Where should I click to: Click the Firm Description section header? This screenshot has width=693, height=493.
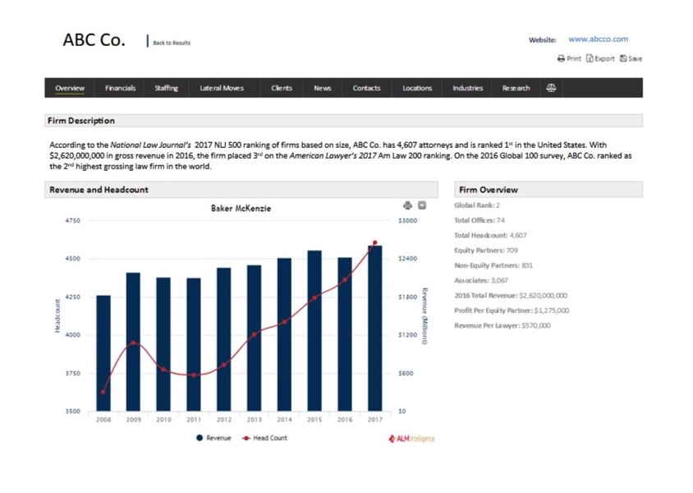tap(343, 121)
